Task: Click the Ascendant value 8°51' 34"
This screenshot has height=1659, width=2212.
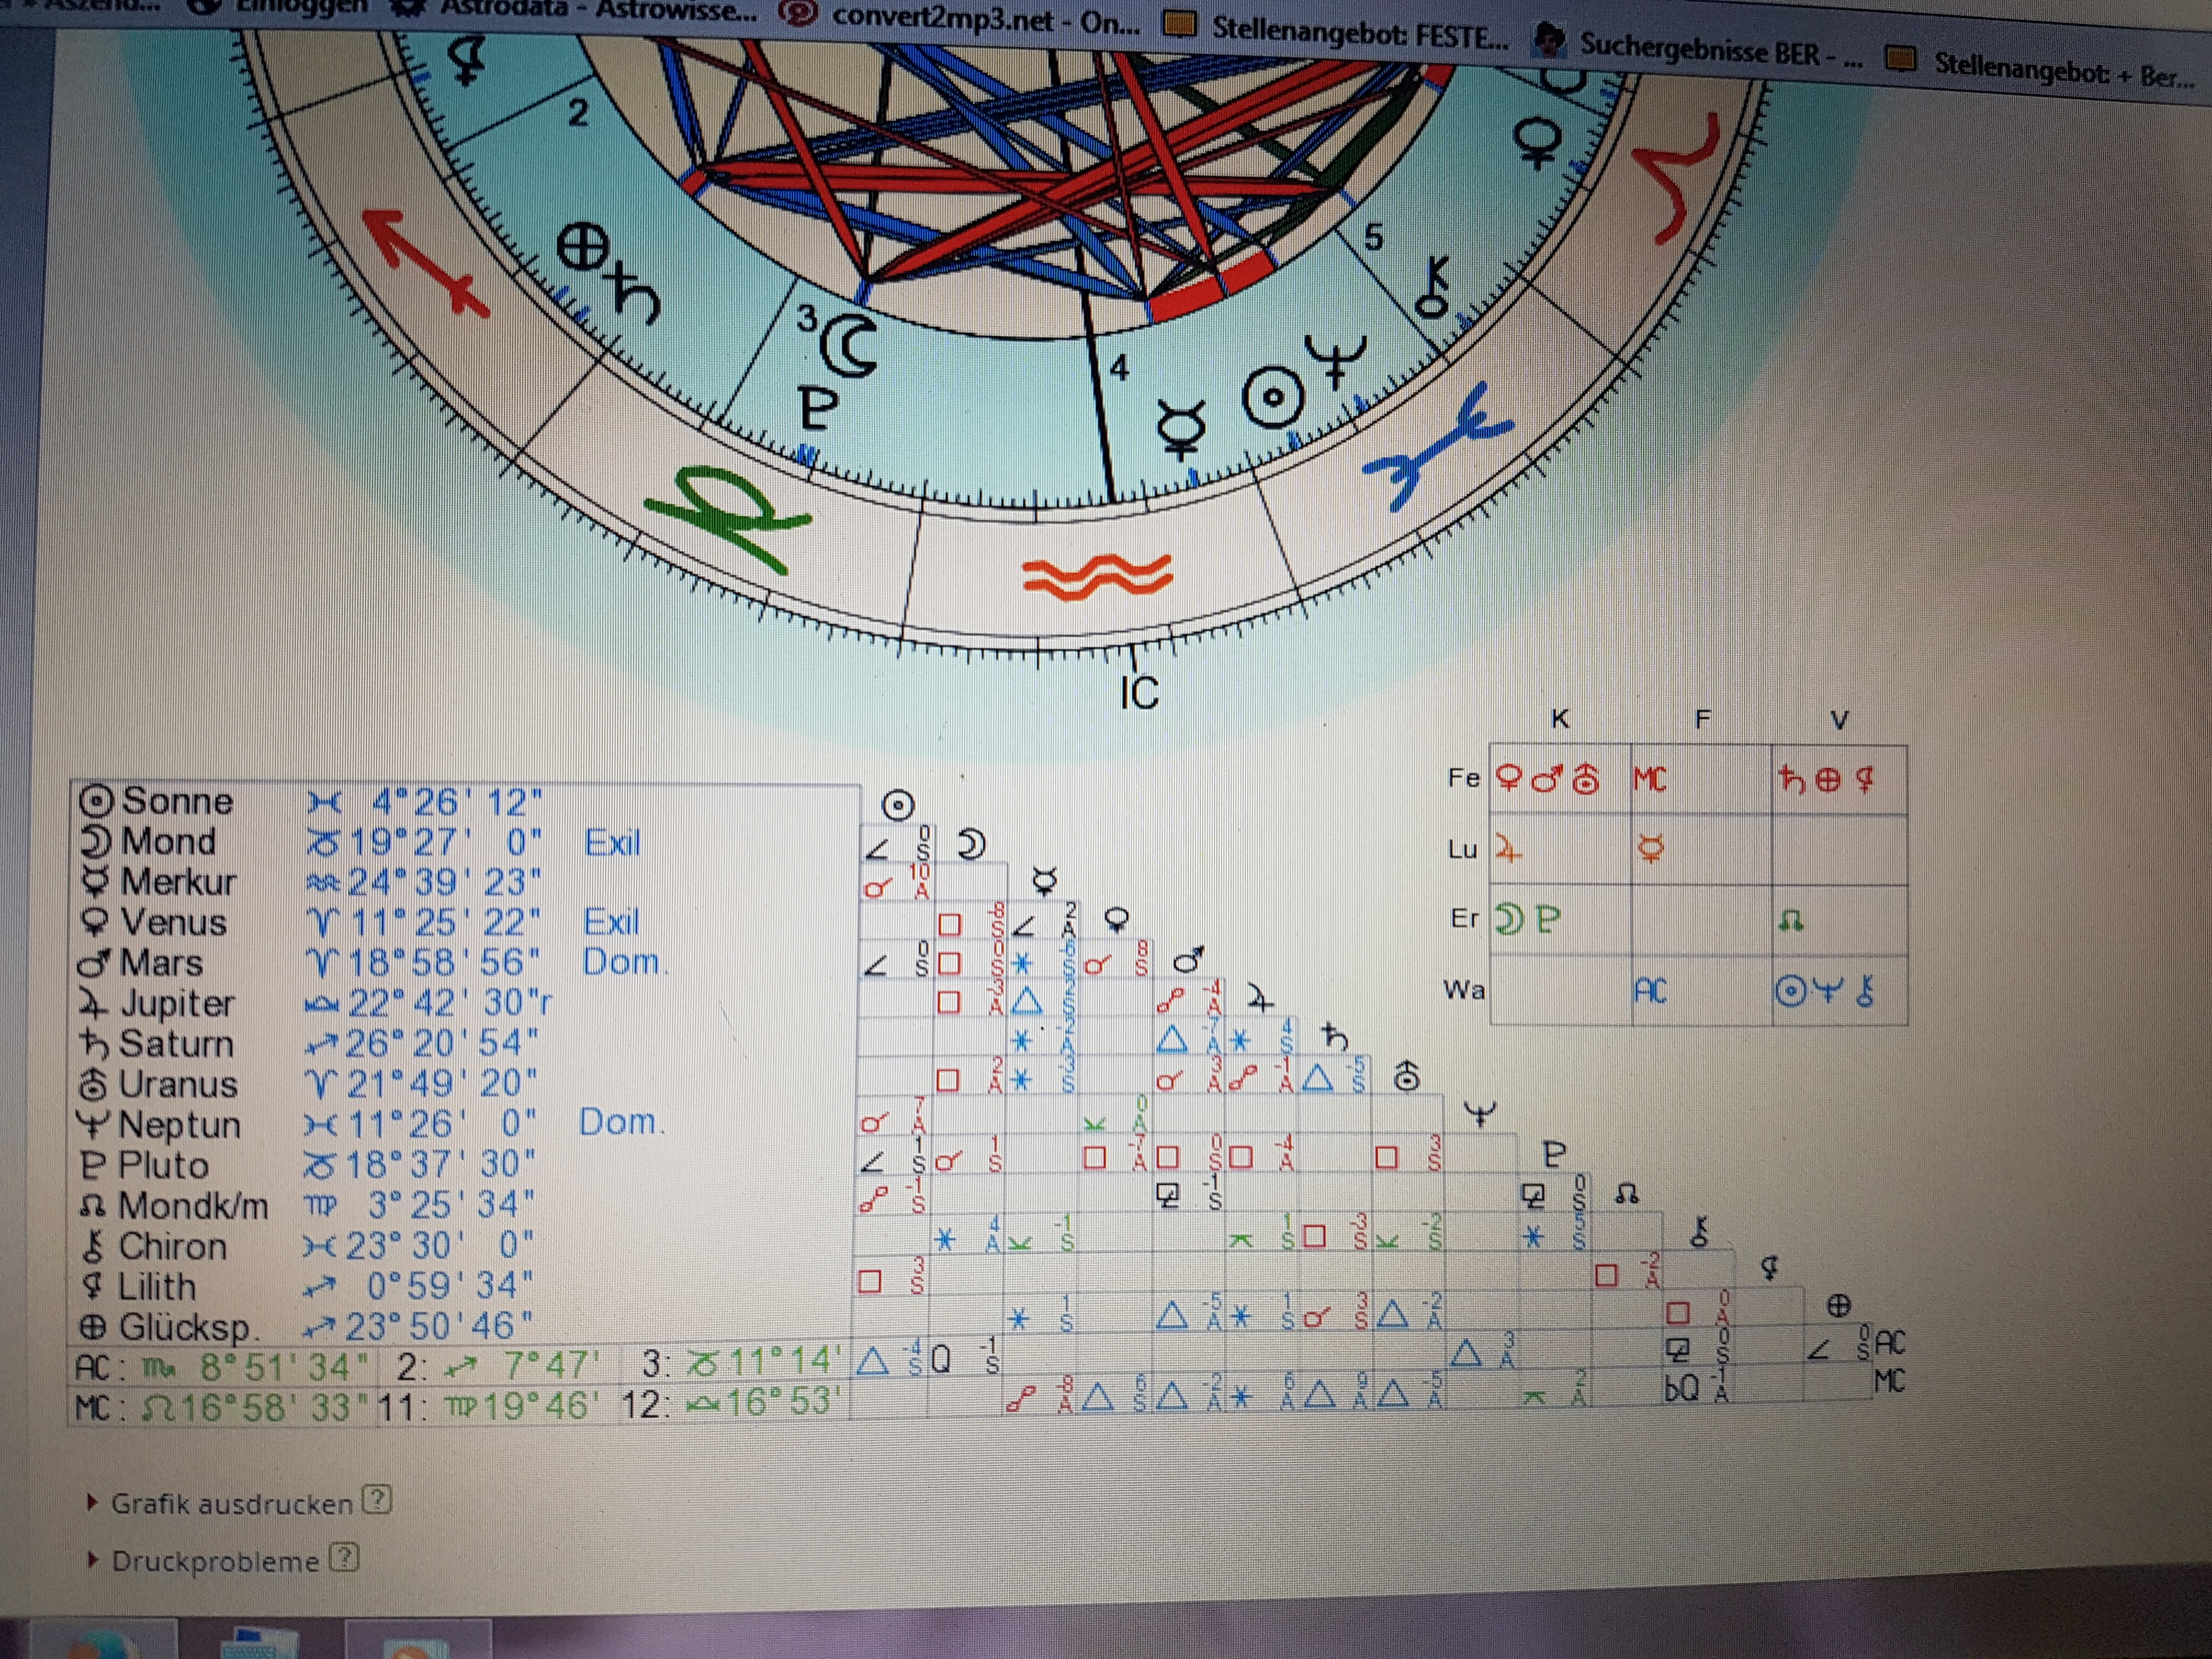Action: pyautogui.click(x=284, y=1366)
